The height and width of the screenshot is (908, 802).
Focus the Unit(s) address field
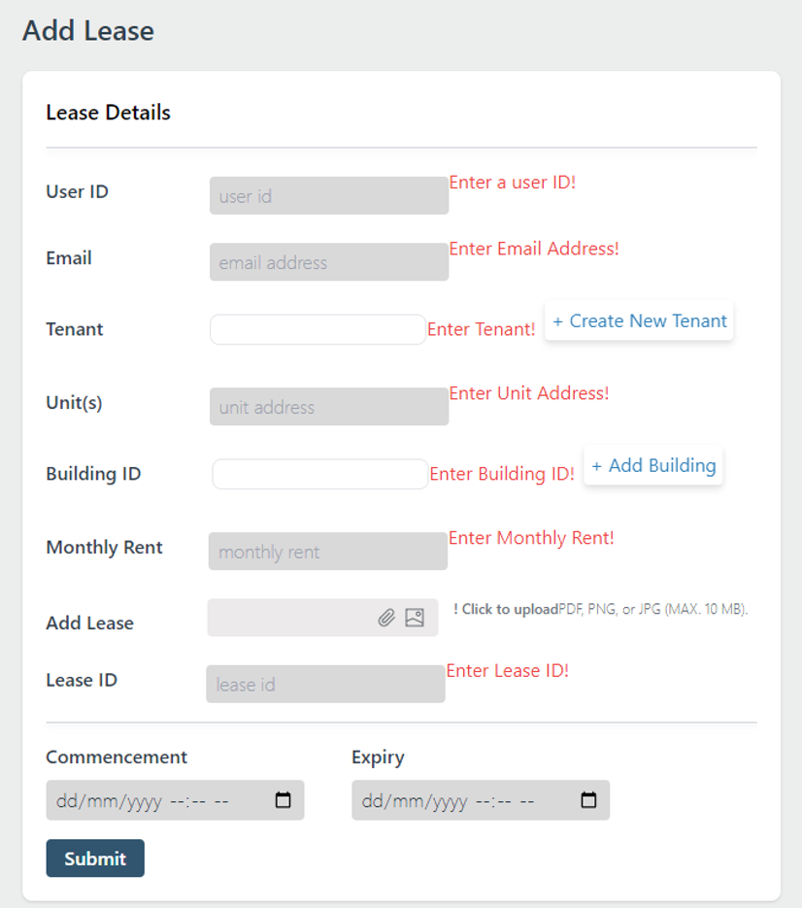(328, 405)
